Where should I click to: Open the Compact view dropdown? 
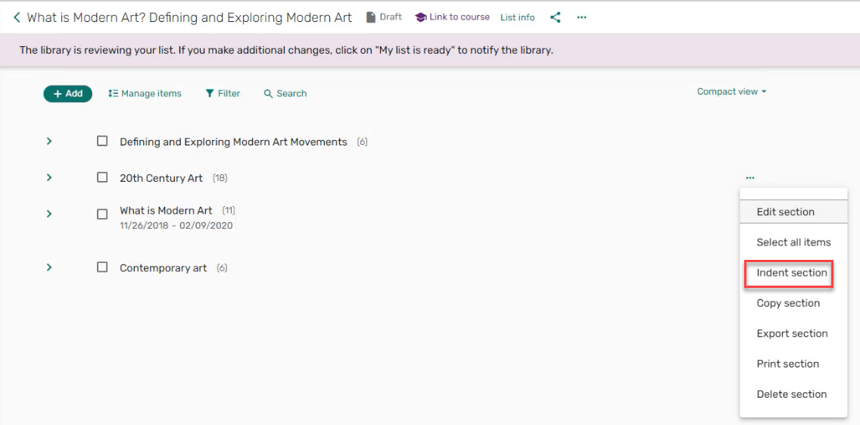[731, 92]
